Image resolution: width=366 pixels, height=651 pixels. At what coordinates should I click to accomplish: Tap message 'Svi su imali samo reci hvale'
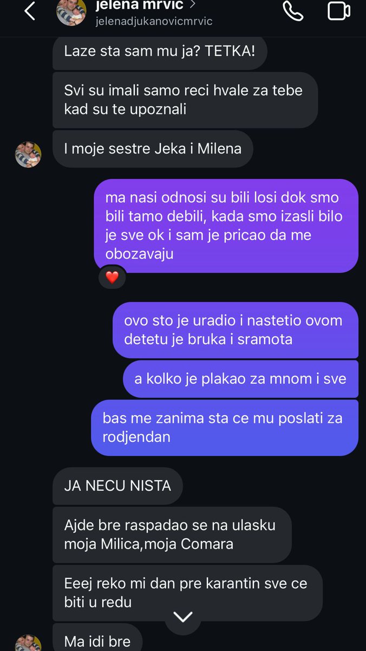coord(185,100)
